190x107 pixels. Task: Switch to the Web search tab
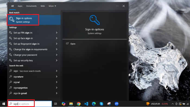[43, 6]
